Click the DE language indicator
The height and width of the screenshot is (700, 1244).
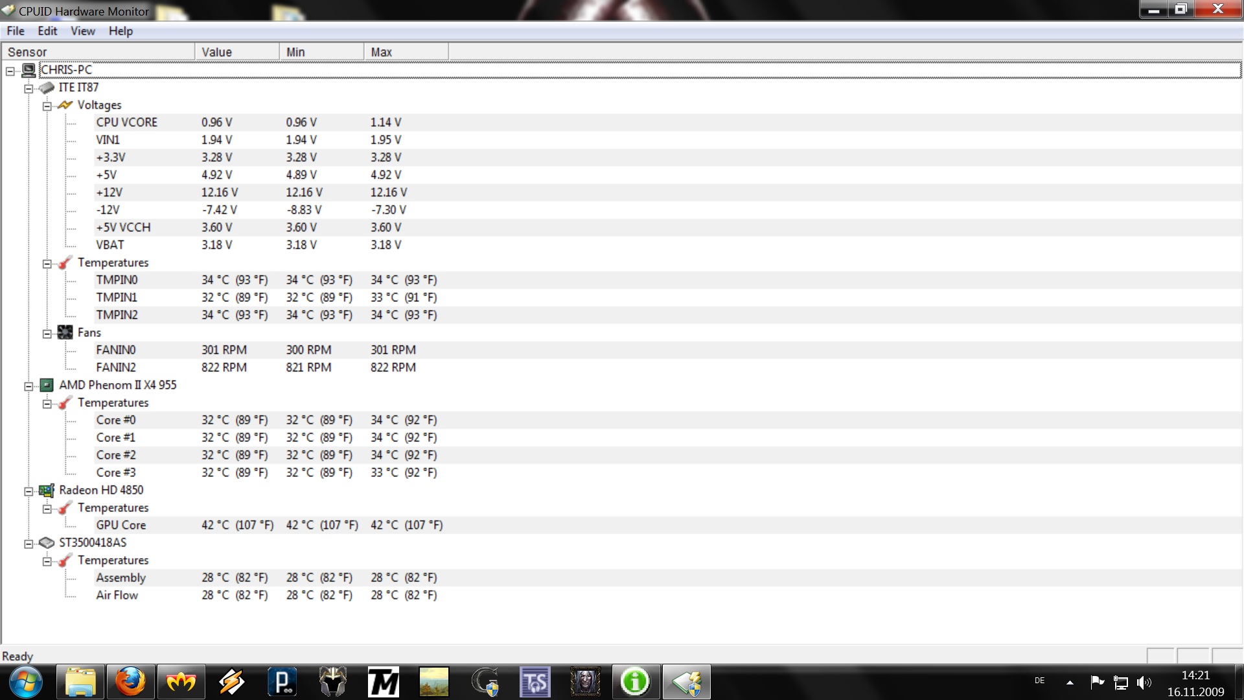coord(1039,681)
